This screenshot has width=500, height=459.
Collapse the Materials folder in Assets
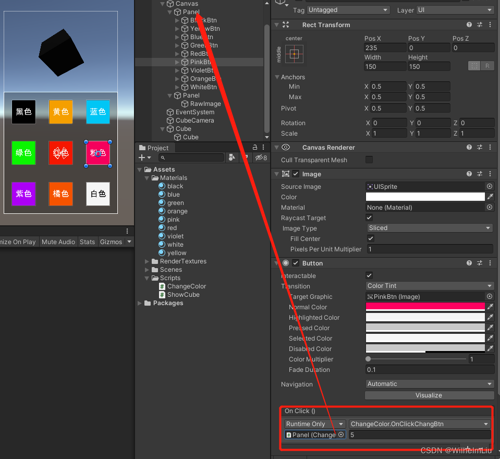147,178
